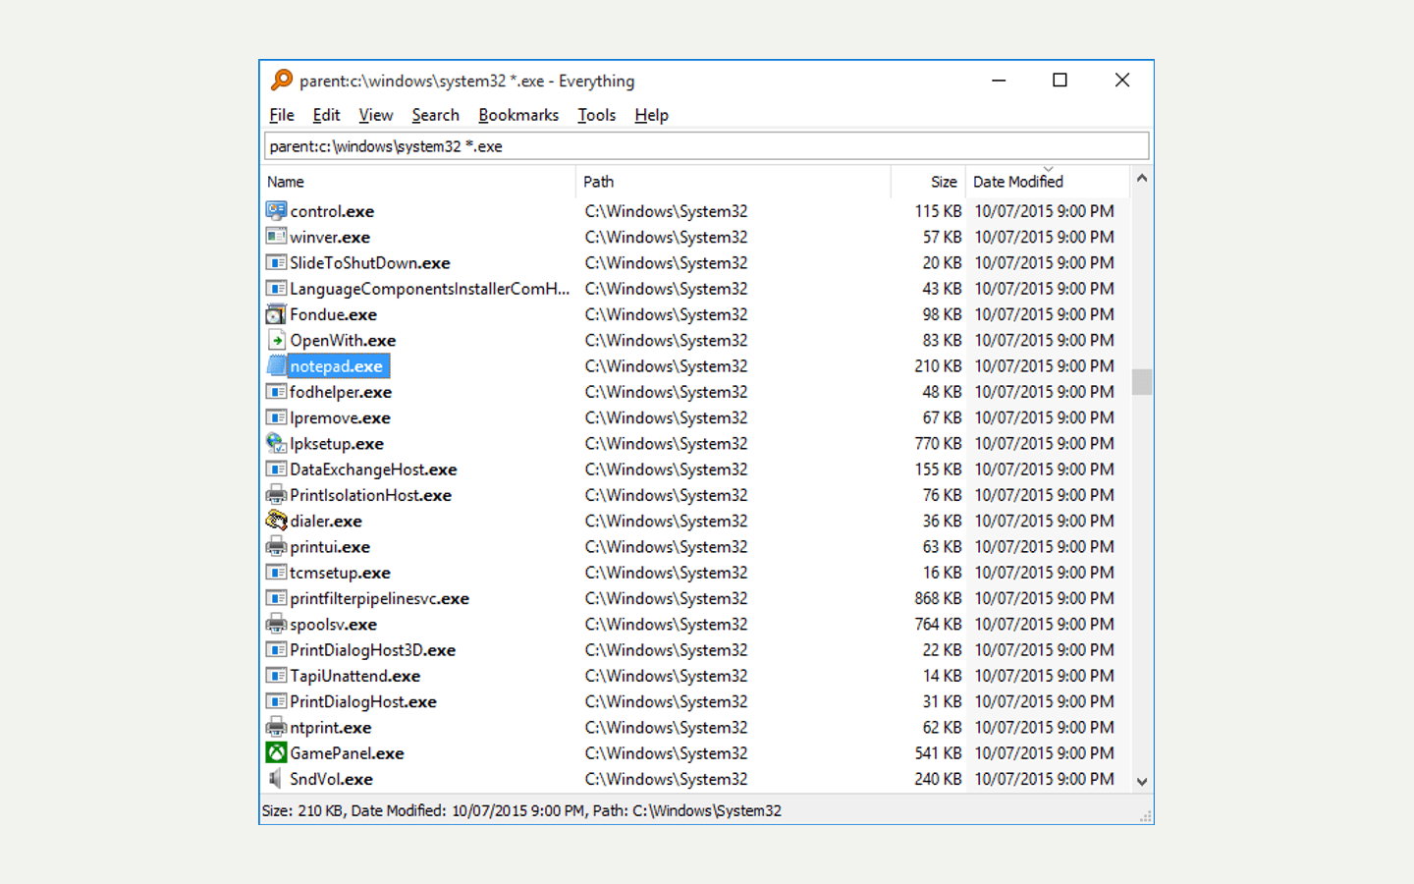Click the vertical scrollbar thumb
Image resolution: width=1414 pixels, height=884 pixels.
point(1141,381)
